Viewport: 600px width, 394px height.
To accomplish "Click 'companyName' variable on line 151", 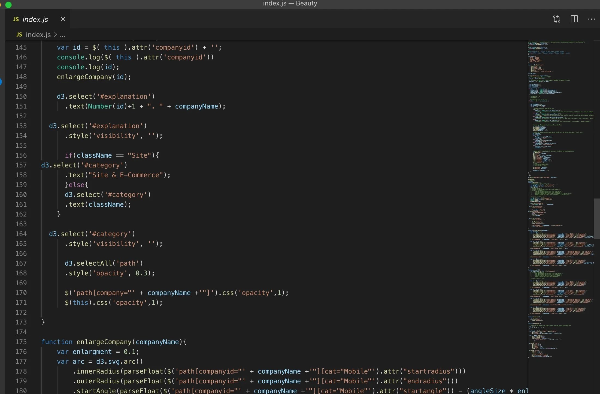I will [196, 106].
